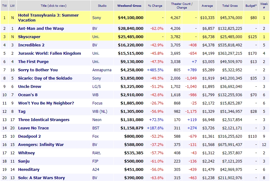Open Won't You Be My Neighbor? link
This screenshot has width=270, height=181.
pos(46,103)
